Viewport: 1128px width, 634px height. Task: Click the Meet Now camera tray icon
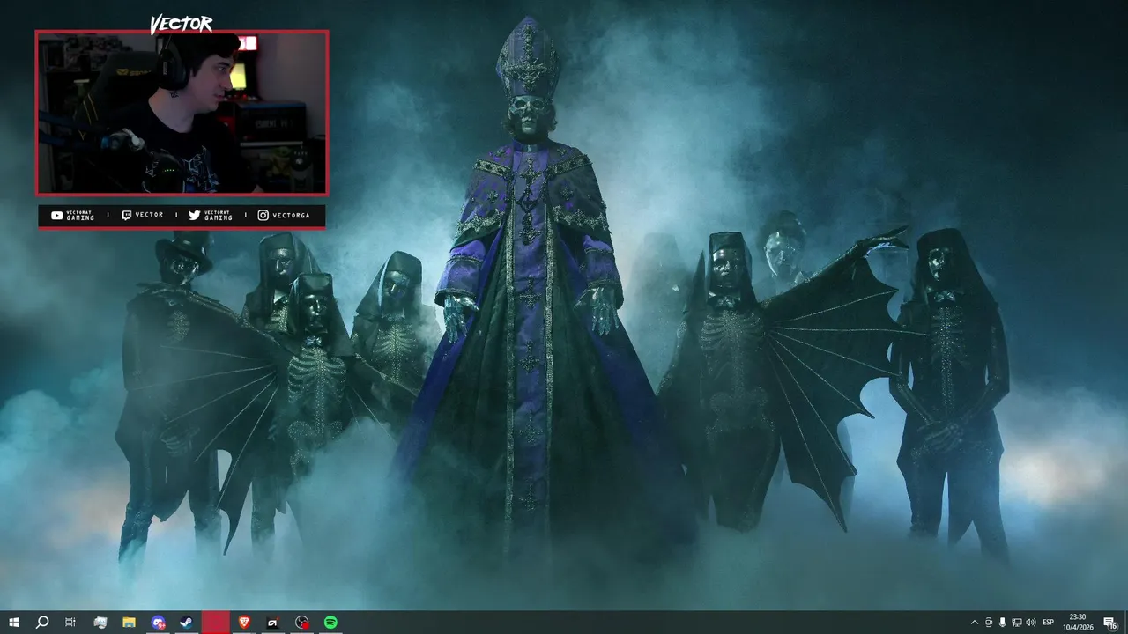pos(989,623)
